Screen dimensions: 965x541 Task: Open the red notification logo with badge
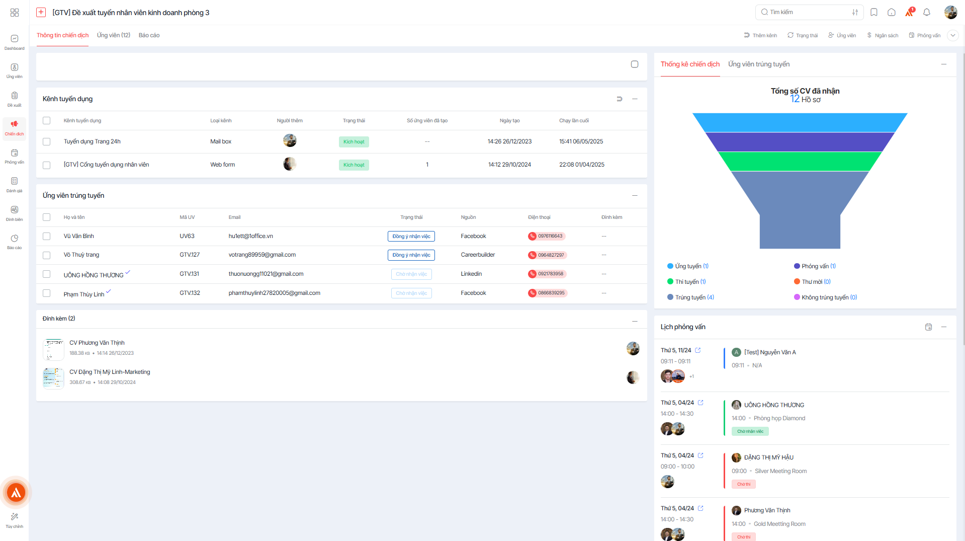909,12
